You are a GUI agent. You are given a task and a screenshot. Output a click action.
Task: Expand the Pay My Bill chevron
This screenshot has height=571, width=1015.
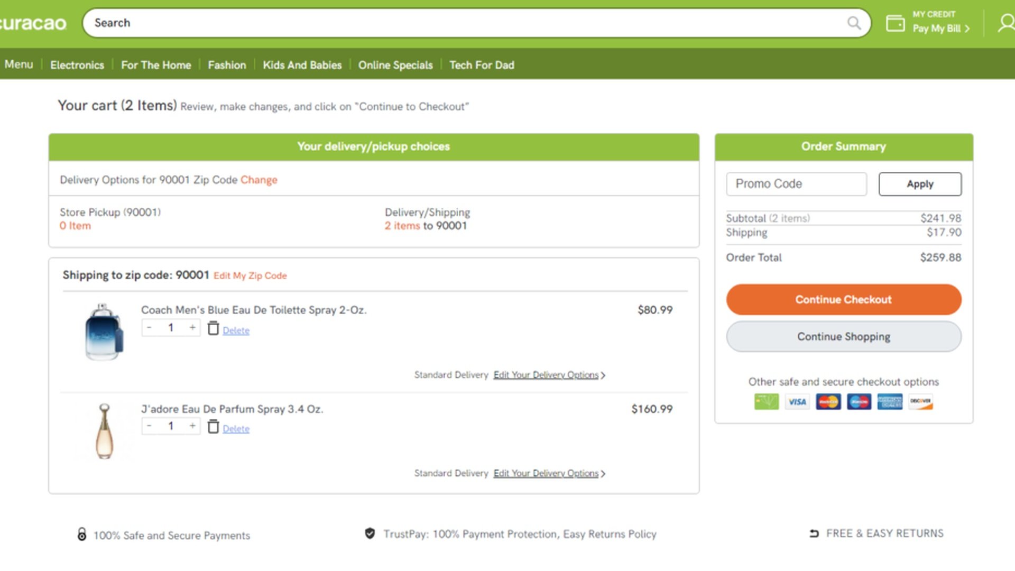click(x=967, y=30)
